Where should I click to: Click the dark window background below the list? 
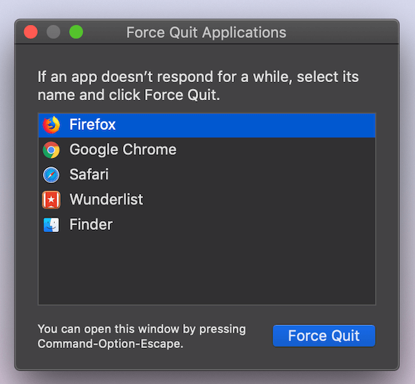206,359
